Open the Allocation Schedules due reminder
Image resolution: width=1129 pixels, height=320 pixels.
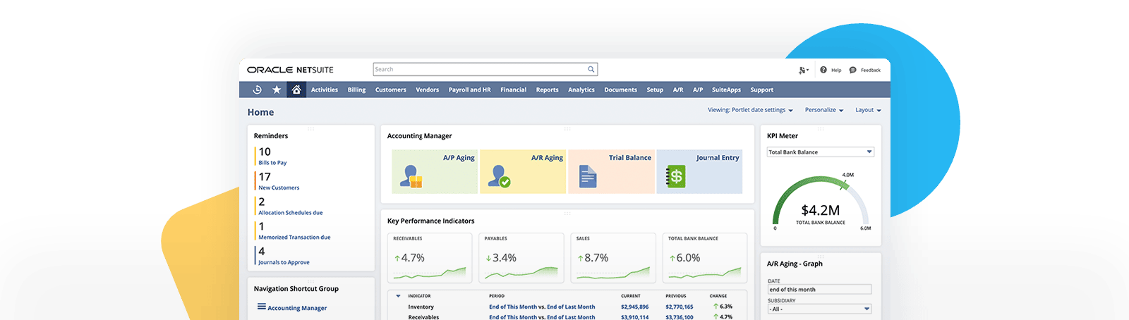pos(290,212)
